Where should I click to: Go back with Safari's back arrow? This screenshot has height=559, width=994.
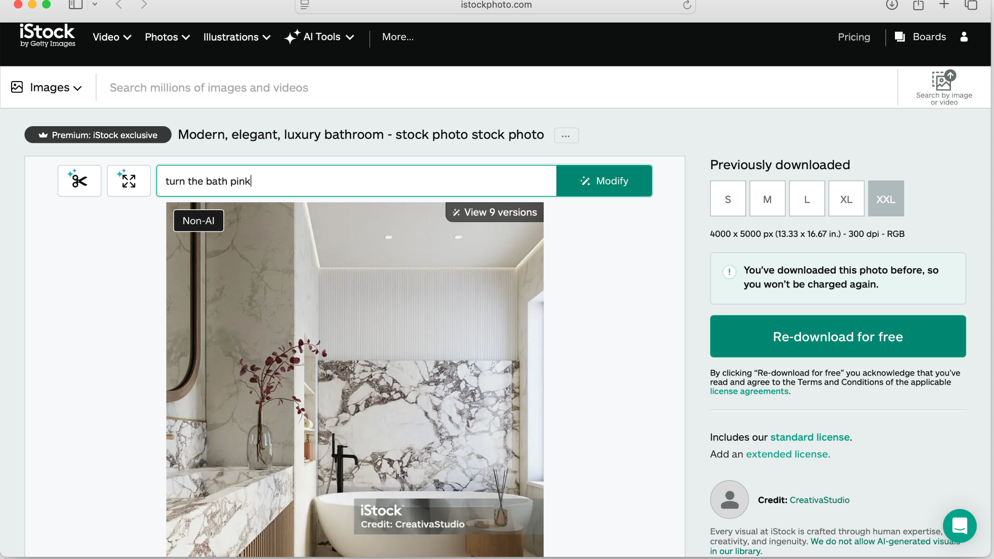119,5
